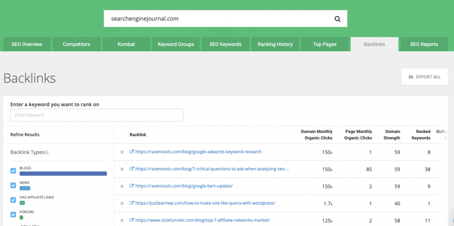Viewport: 454px width, 226px height.
Task: Select the SEO Keywords tab
Action: click(x=225, y=44)
